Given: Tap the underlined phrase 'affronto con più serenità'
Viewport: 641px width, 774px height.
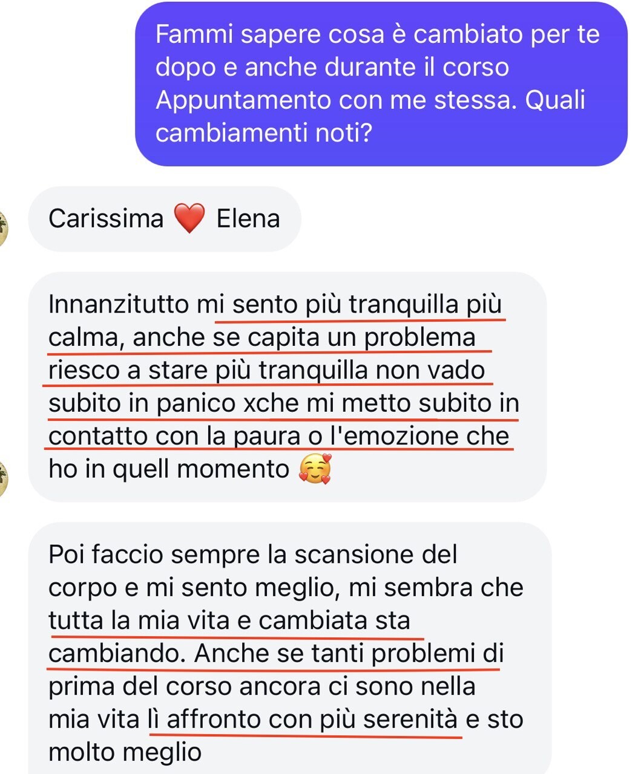Looking at the screenshot, I should (x=312, y=720).
